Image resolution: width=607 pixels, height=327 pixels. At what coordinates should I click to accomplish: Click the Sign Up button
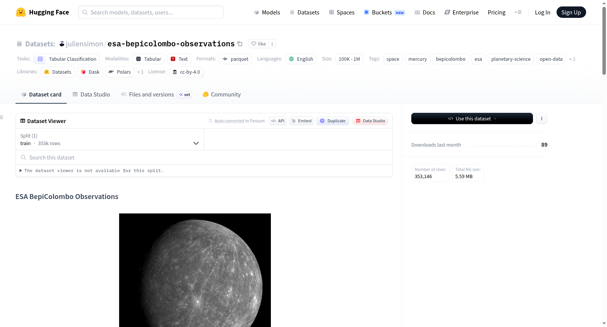[x=571, y=12]
